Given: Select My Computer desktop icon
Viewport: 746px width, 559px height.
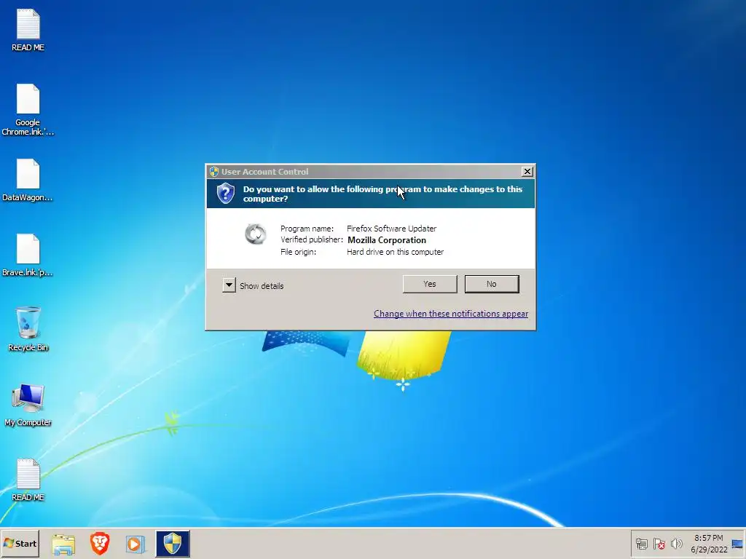Looking at the screenshot, I should click(28, 405).
